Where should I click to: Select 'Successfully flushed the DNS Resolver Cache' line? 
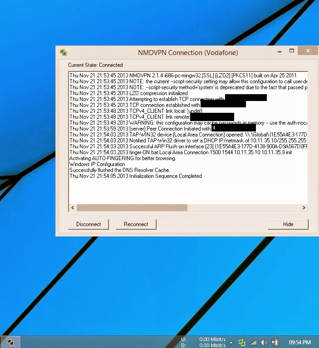(x=119, y=170)
